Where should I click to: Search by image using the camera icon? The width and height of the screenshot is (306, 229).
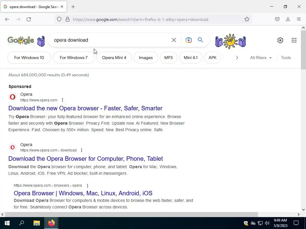click(x=188, y=40)
